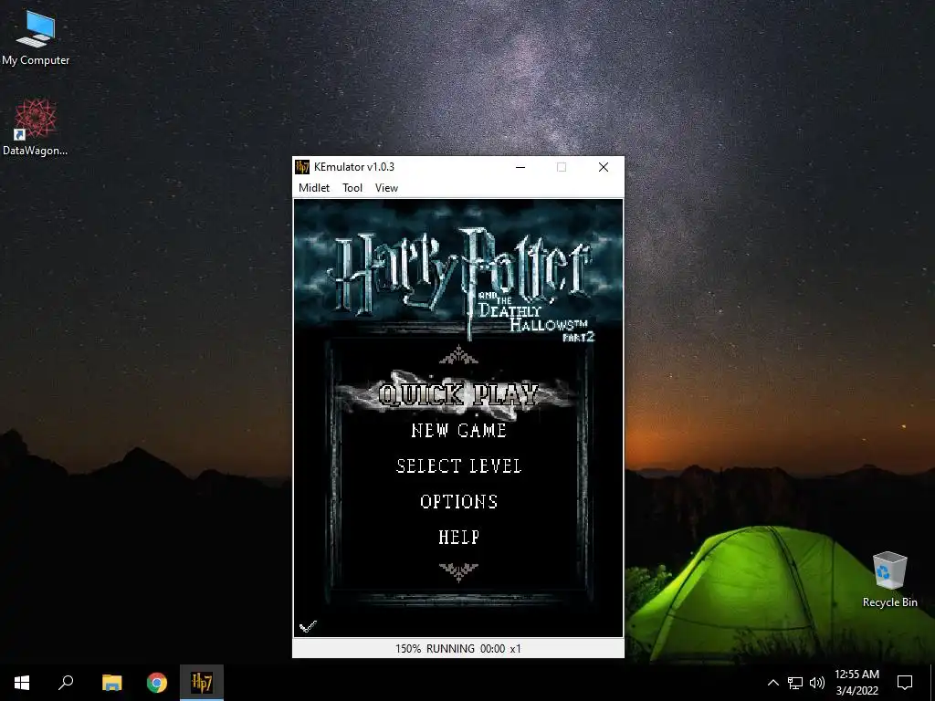Open the game Help entry
Viewport: 935px width, 701px height.
(x=458, y=537)
